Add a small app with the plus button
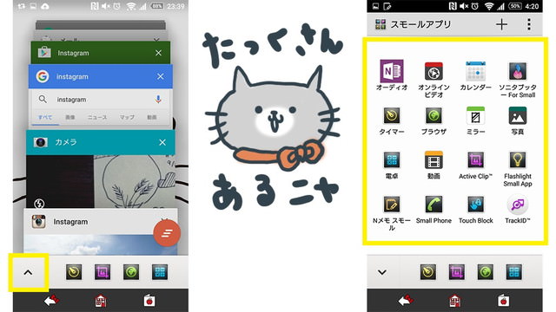The image size is (556, 312). pos(501,24)
